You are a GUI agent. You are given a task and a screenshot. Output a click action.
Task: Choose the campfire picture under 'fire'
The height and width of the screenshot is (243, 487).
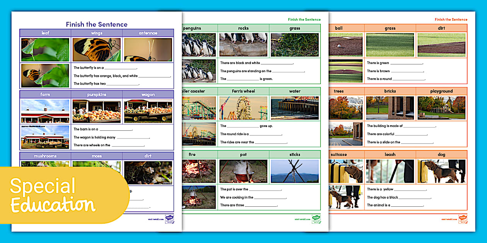coord(199,171)
